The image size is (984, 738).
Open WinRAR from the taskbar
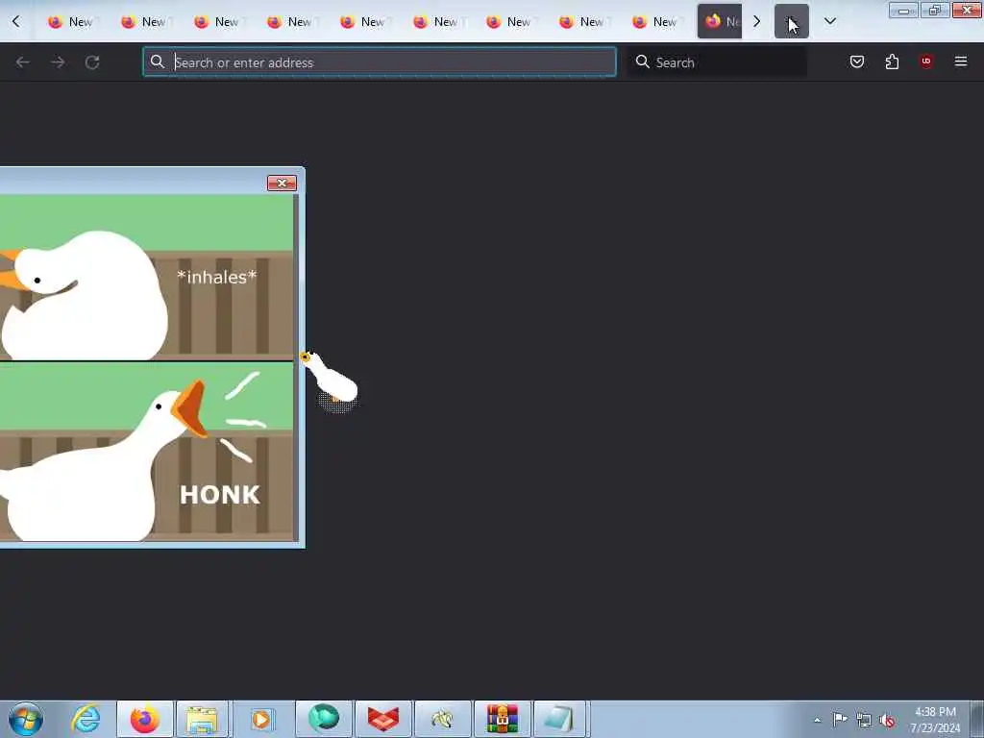502,719
